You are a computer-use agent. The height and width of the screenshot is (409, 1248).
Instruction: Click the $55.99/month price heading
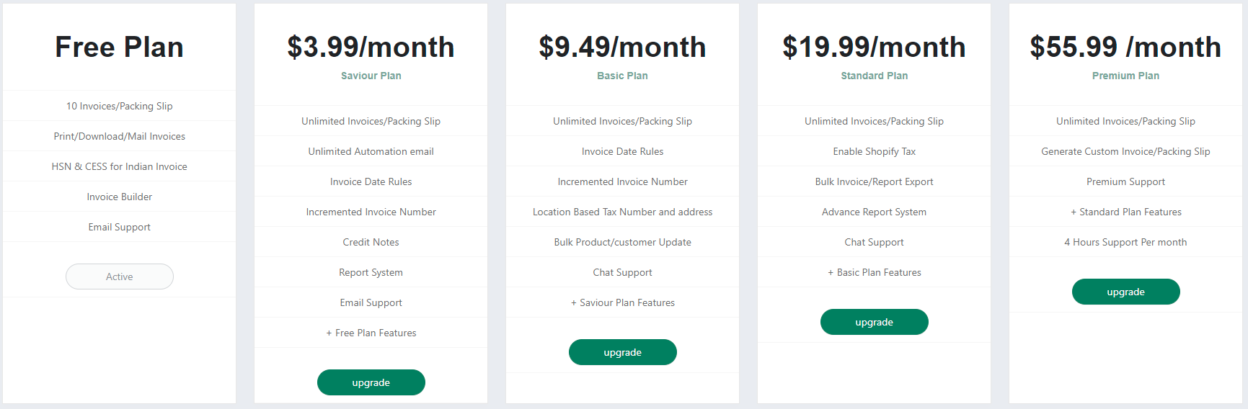coord(1126,48)
